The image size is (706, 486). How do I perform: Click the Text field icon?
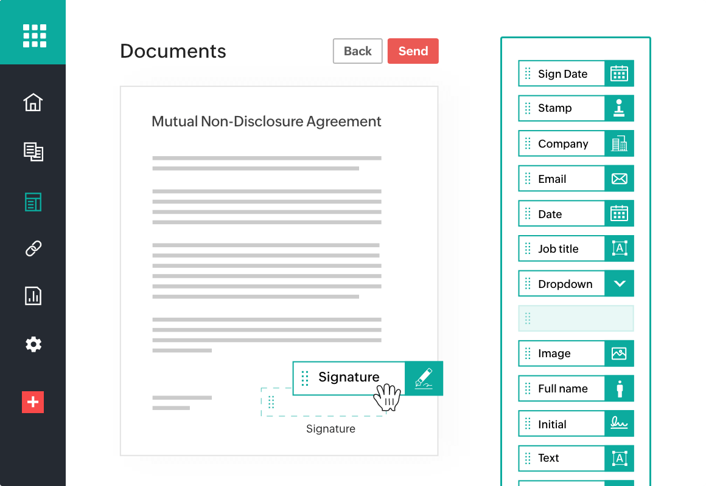[x=619, y=458]
